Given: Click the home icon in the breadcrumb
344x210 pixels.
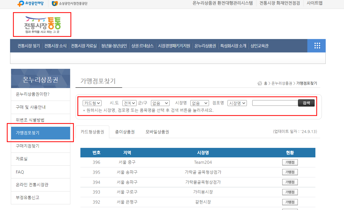Looking at the screenshot, I should [x=260, y=83].
